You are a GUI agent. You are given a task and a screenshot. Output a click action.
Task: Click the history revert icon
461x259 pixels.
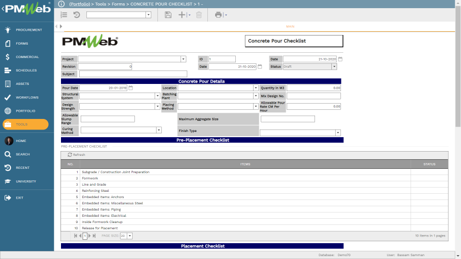77,15
